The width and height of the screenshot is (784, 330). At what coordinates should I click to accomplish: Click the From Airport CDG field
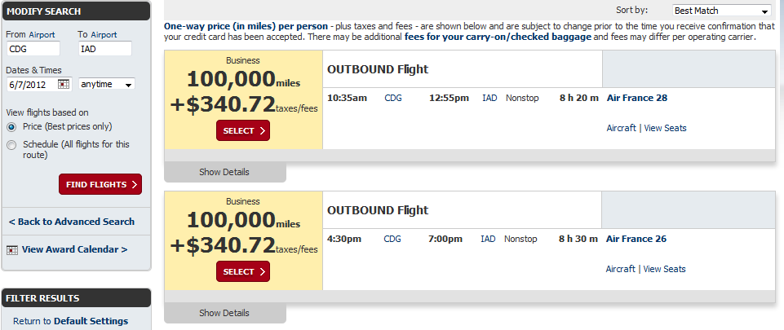pos(37,49)
